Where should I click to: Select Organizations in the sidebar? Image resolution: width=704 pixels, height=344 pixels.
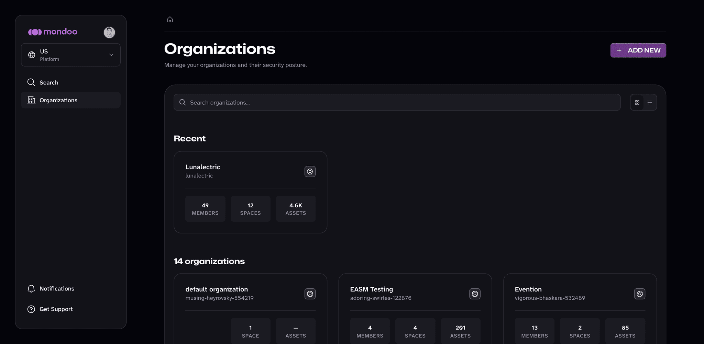[71, 100]
